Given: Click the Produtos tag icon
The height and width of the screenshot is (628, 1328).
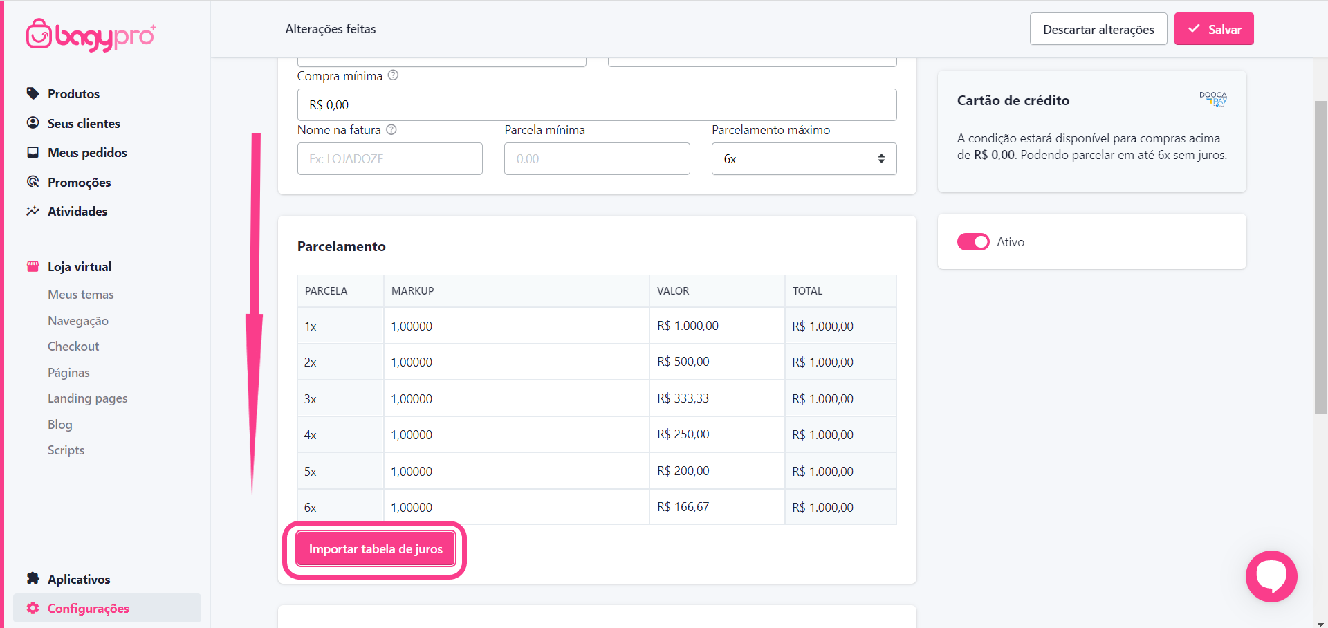Looking at the screenshot, I should 33,93.
